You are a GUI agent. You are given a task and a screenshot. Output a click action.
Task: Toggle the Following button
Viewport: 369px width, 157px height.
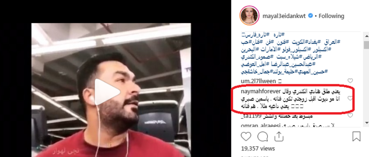point(331,16)
